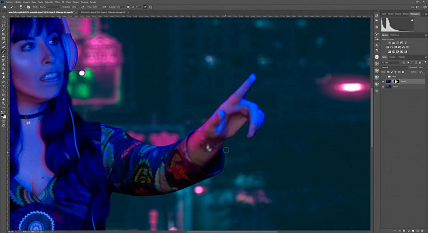Hide the Capa 1 layer
This screenshot has width=428, height=233.
click(383, 81)
